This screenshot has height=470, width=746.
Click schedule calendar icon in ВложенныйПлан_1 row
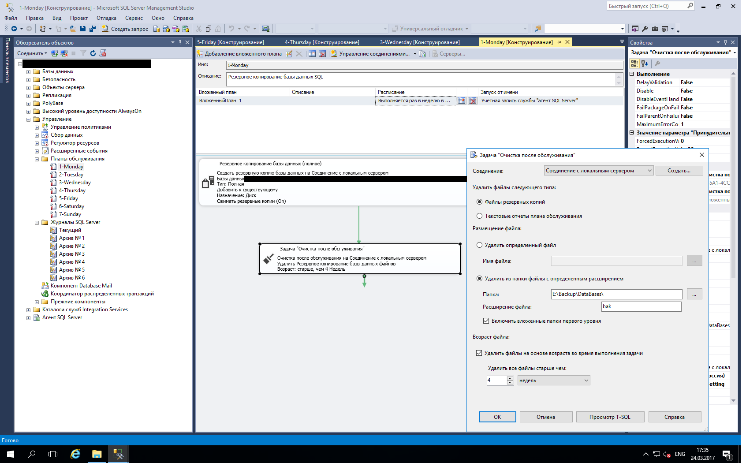coord(462,101)
